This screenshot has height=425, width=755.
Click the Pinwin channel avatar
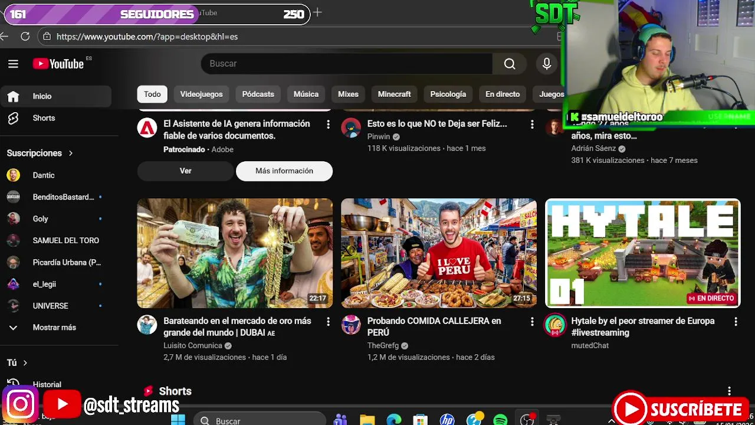pos(351,127)
